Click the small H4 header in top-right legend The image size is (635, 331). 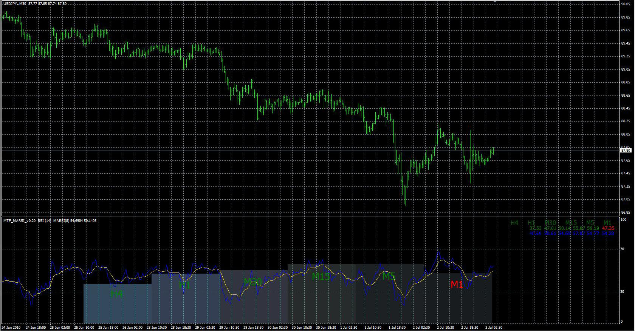(514, 223)
